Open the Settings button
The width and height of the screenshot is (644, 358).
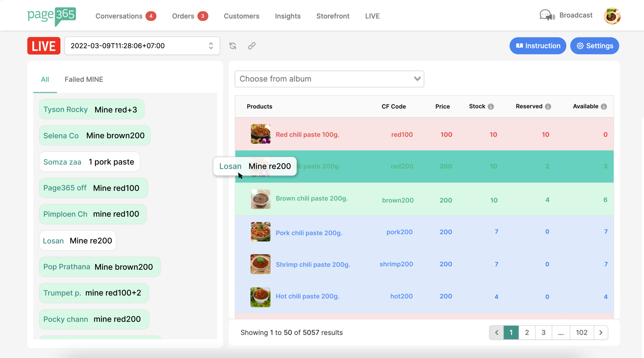click(x=594, y=46)
